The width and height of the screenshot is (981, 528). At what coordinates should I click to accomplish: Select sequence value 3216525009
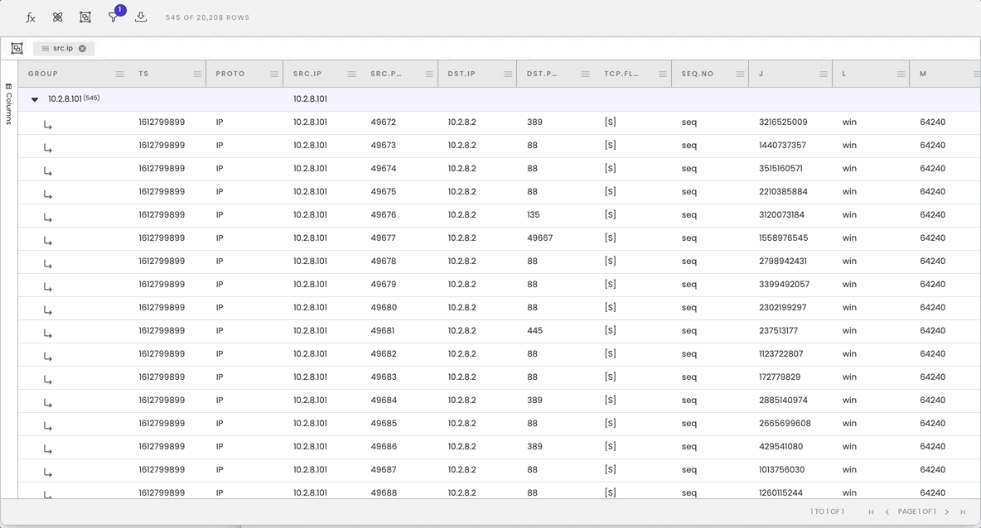pyautogui.click(x=783, y=122)
